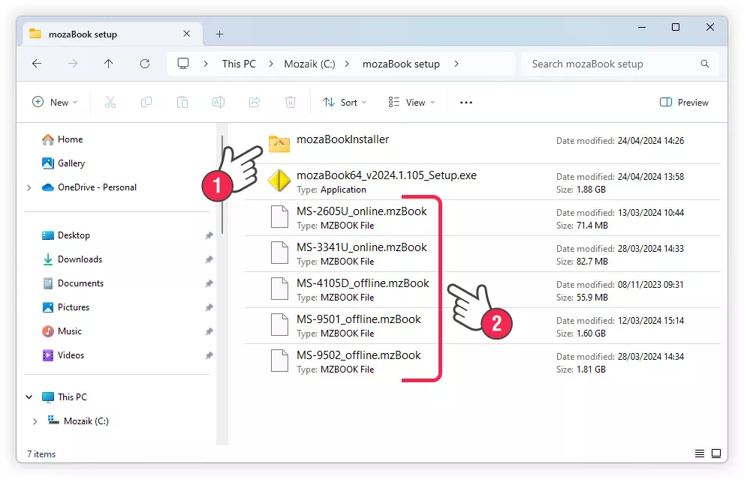Click the Delete trash icon
The height and width of the screenshot is (479, 744).
pos(291,103)
